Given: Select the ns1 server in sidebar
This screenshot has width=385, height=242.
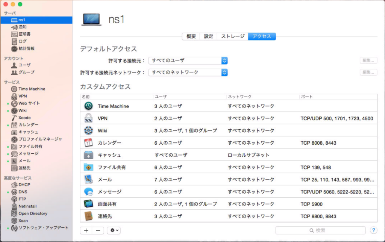Looking at the screenshot, I should coord(36,20).
